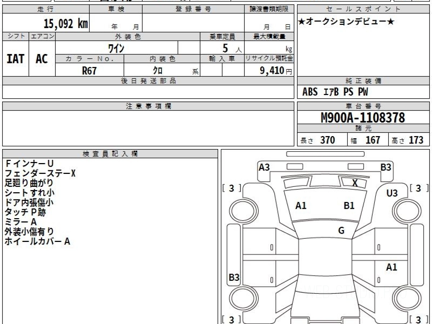432x324 pixels.
Task: Select the 外装色 header cell
Action: pos(128,36)
